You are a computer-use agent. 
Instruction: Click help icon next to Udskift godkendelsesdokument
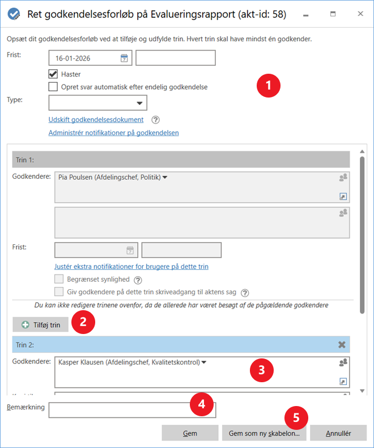[x=156, y=120]
